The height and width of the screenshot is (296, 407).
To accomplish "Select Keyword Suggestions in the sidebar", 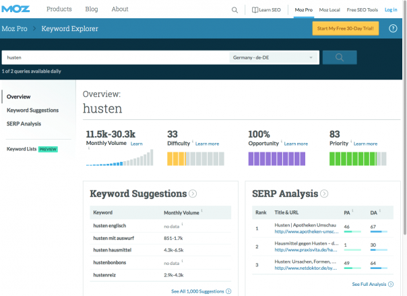I will click(33, 110).
